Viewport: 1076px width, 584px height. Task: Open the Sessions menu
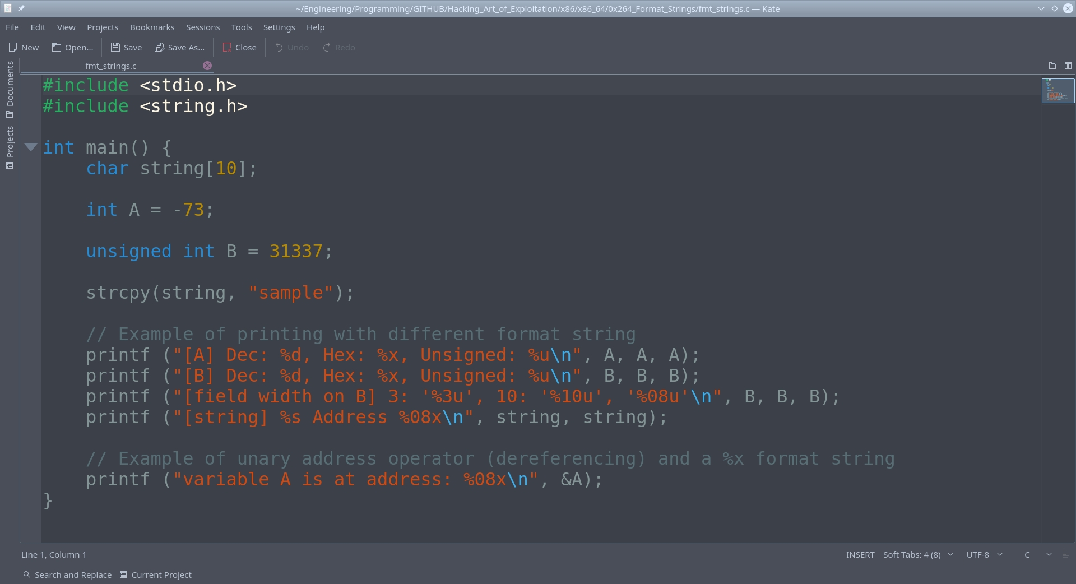[202, 27]
